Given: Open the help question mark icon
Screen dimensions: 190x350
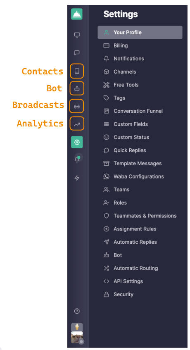Looking at the screenshot, I should pos(77,311).
